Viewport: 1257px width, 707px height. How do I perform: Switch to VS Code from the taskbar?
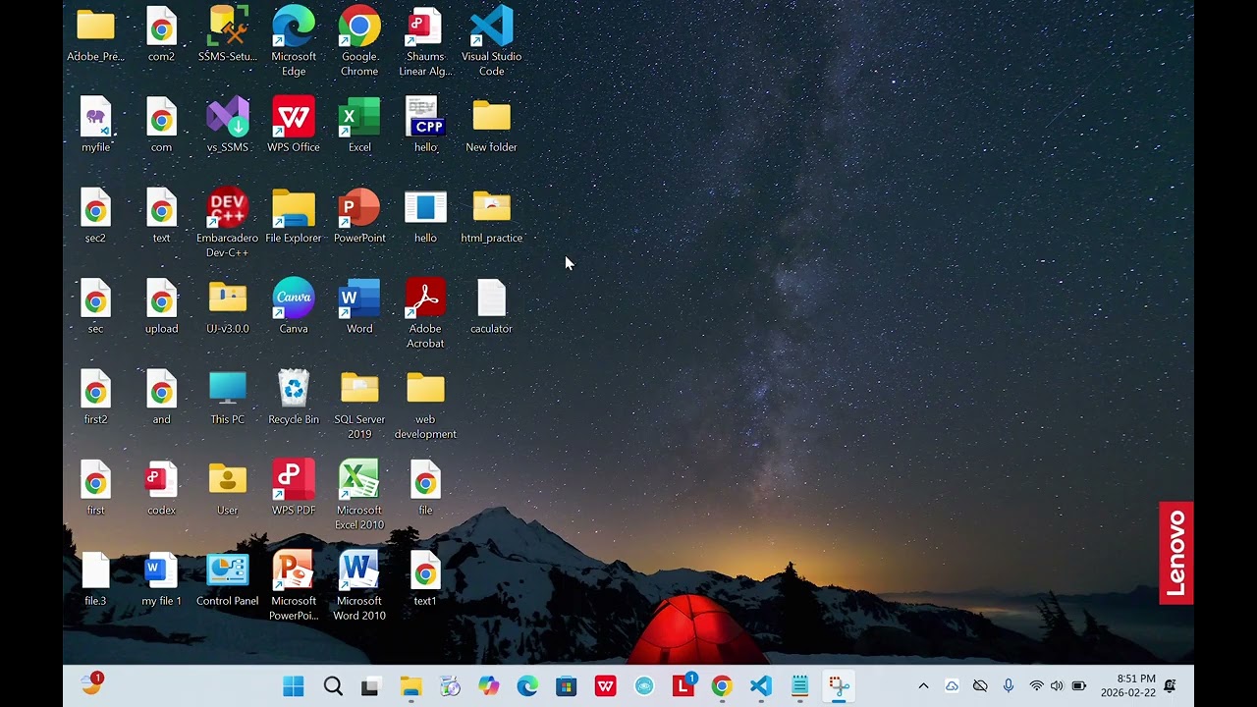761,686
